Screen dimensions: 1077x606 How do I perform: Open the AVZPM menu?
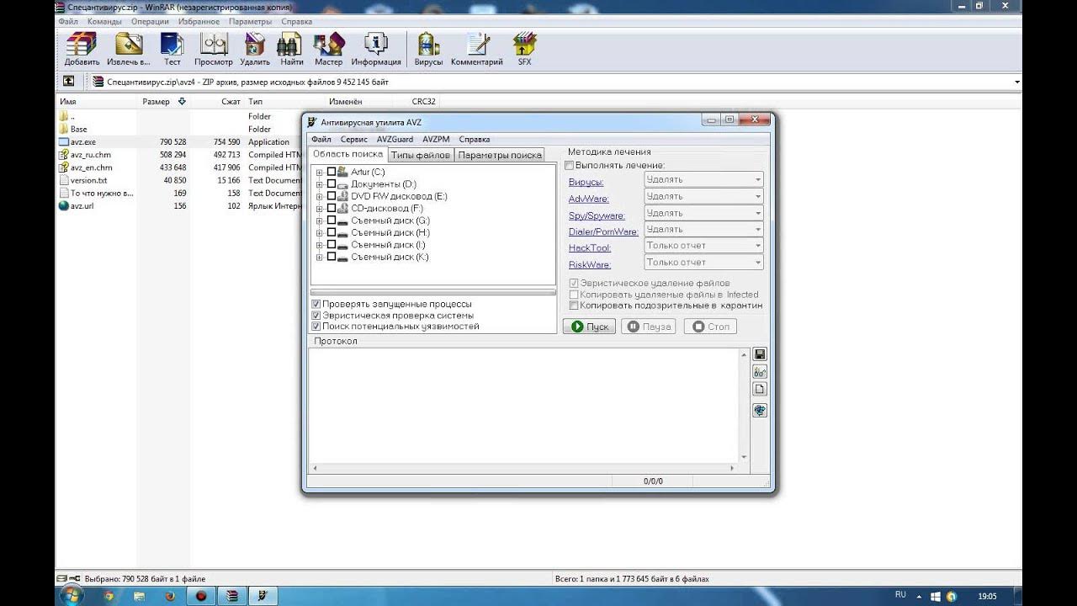pos(436,140)
